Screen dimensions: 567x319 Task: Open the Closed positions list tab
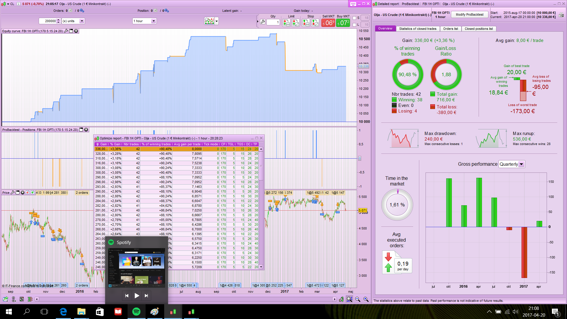pyautogui.click(x=478, y=29)
